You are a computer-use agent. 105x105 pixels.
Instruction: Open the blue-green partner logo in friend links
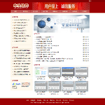[15, 84]
